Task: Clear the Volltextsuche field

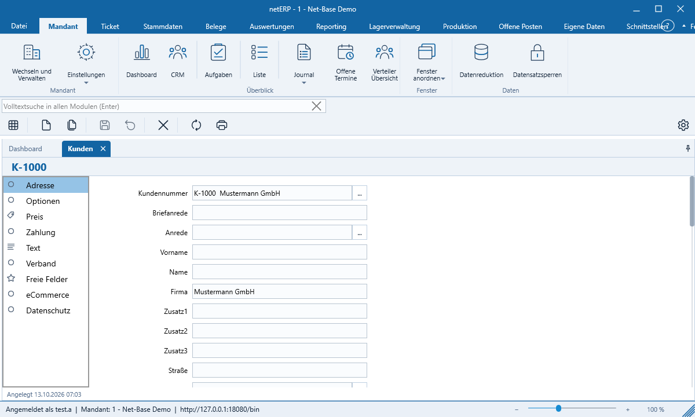Action: (x=317, y=106)
